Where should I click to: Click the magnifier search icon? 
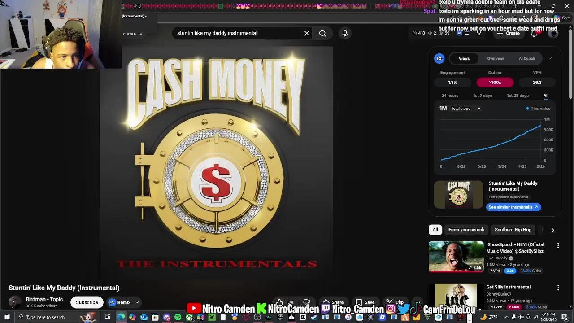click(x=322, y=33)
